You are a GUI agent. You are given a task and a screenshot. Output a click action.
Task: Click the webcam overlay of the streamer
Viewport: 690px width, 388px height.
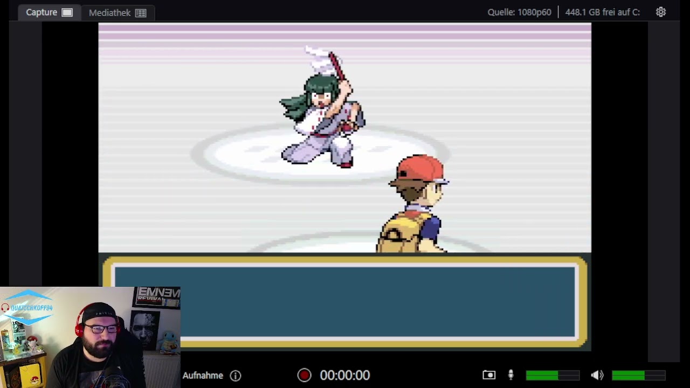[x=90, y=337]
